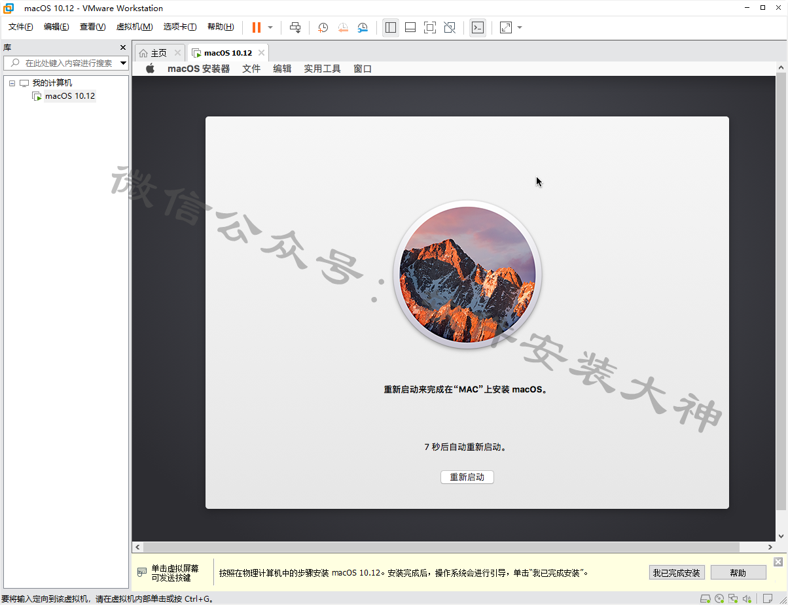Send Ctrl+Alt+Del to the virtual machine

(x=295, y=27)
